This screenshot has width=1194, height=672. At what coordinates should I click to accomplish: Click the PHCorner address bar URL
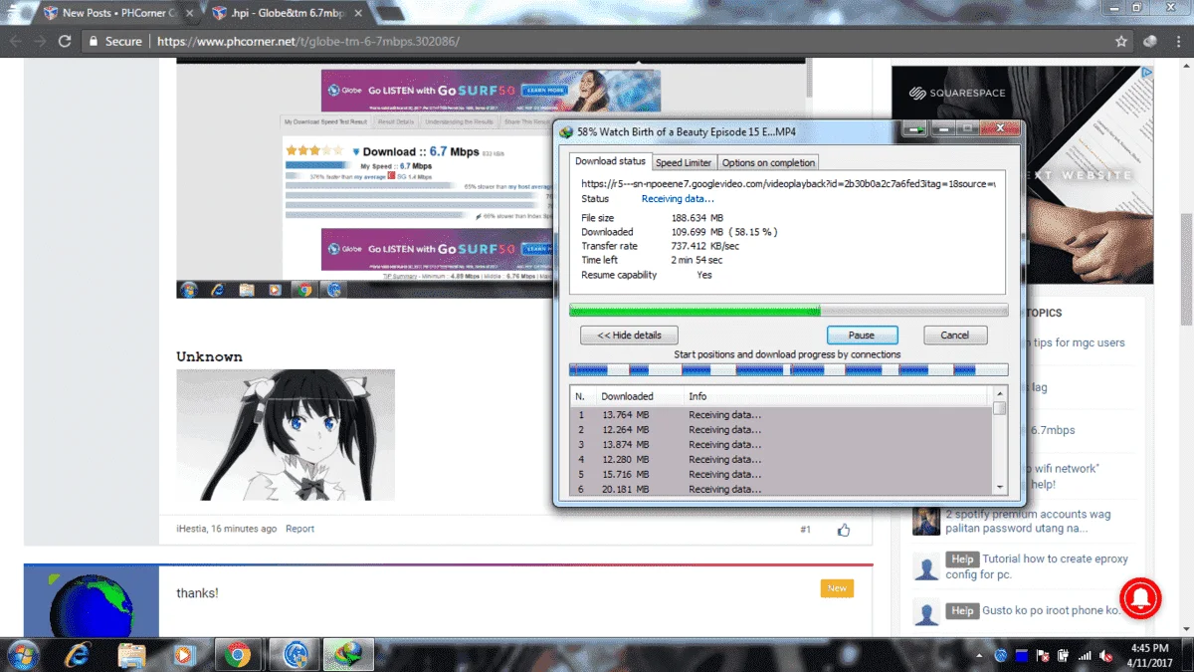[308, 42]
